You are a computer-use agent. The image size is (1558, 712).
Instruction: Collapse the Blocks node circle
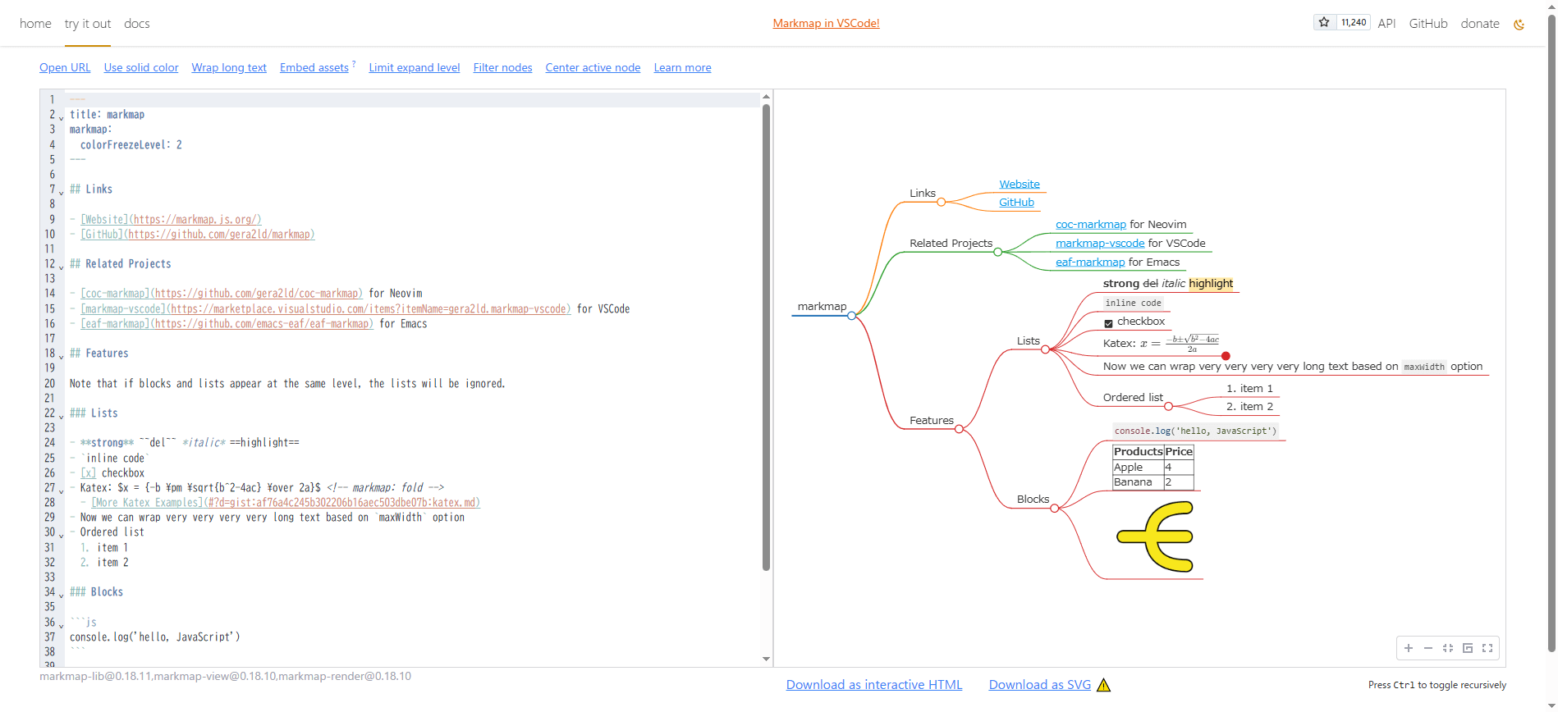pyautogui.click(x=1055, y=509)
